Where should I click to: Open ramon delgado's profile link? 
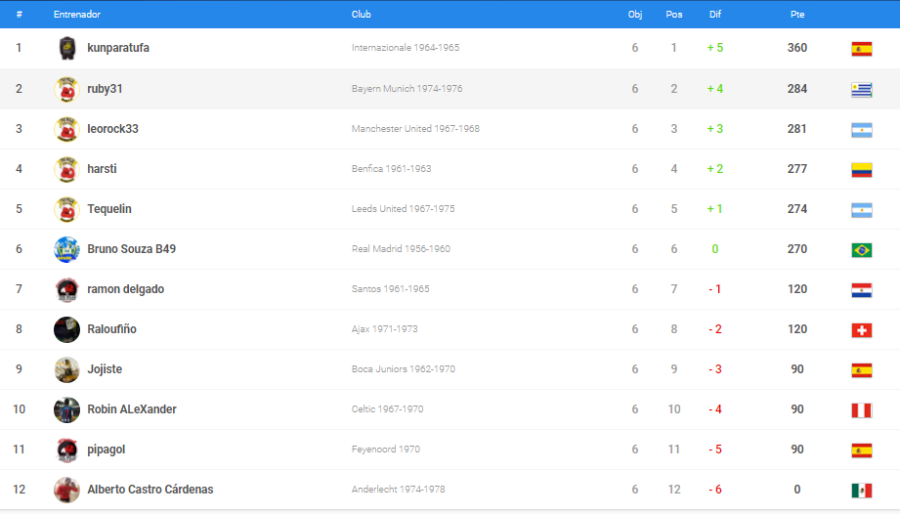[125, 289]
